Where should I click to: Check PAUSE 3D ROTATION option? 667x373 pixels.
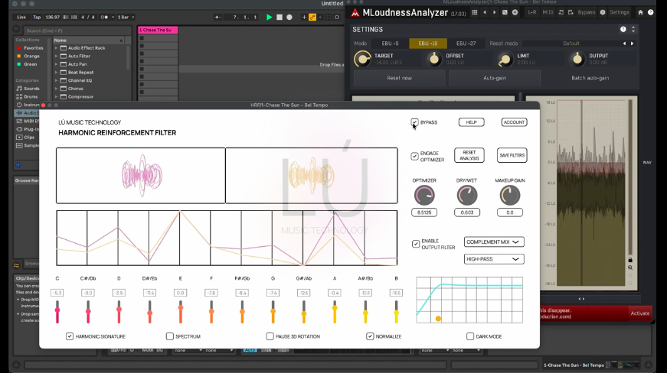(270, 336)
